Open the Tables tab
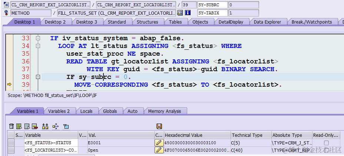The height and width of the screenshot is (156, 344). (175, 22)
